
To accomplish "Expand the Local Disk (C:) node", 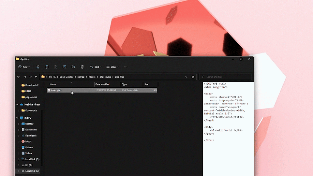I will pyautogui.click(x=19, y=159).
